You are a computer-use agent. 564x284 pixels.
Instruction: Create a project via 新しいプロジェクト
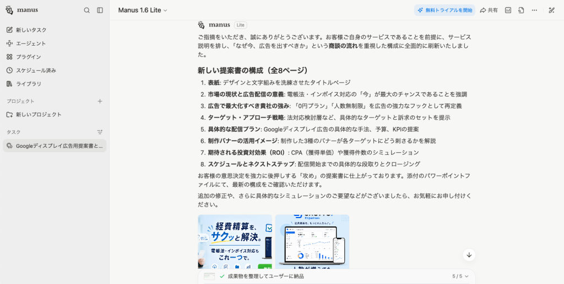point(55,114)
